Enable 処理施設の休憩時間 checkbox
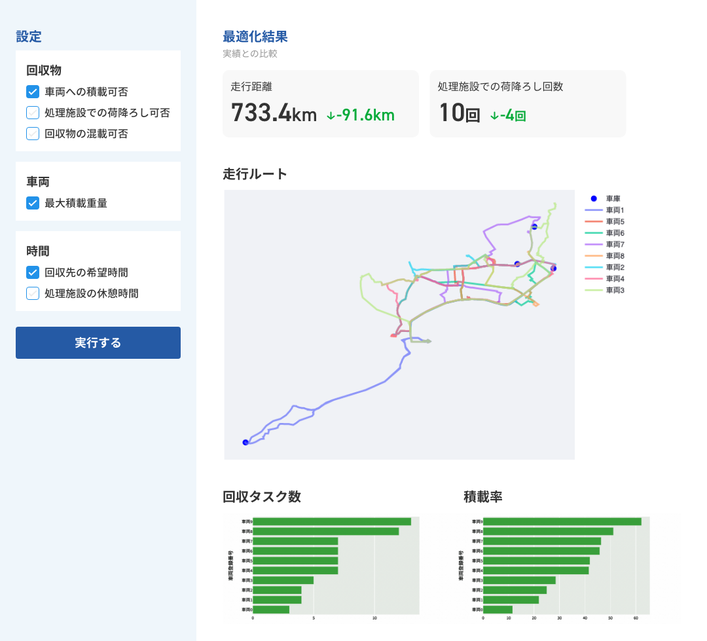This screenshot has height=641, width=707. coord(33,294)
